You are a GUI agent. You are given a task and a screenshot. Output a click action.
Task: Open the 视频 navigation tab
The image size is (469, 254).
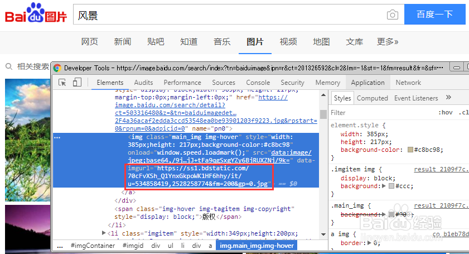click(x=288, y=42)
